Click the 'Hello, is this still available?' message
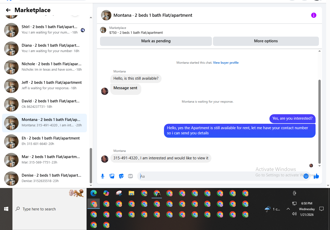Screen dimensions: 330x230 pos(136,78)
